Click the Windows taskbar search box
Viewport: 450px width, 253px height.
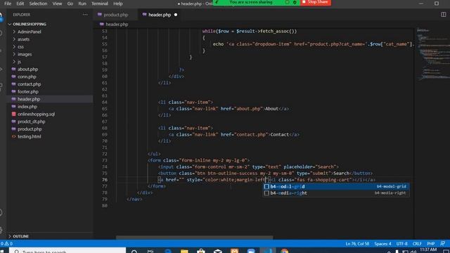[67, 251]
